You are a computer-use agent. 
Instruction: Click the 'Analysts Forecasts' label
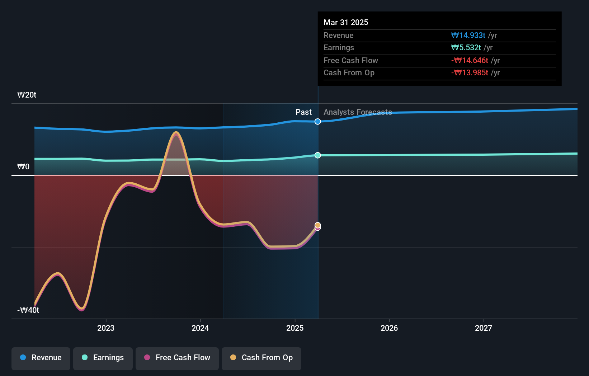[358, 112]
